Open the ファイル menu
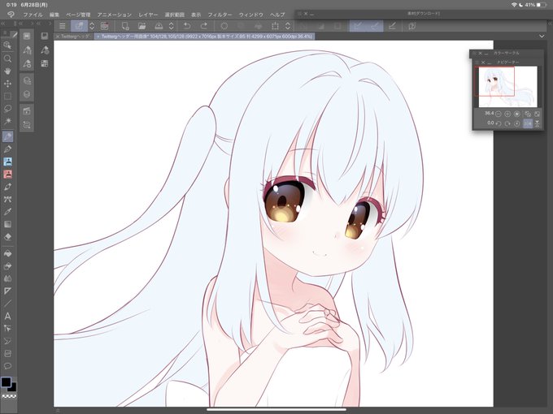 pyautogui.click(x=33, y=15)
